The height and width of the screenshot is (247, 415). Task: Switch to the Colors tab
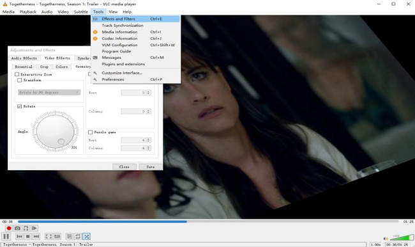pos(62,67)
